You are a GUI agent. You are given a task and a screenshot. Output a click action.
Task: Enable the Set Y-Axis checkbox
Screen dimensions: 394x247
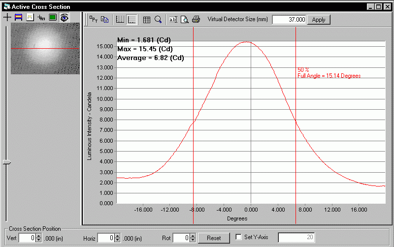238,237
